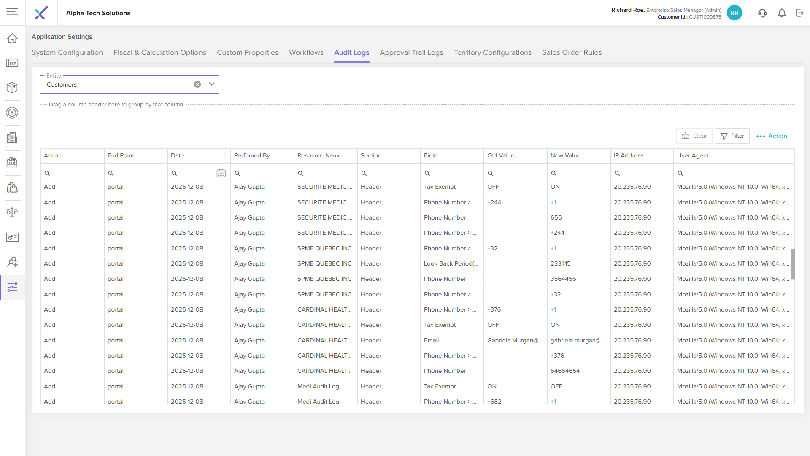Open the hamburger navigation menu
This screenshot has height=456, width=810.
pyautogui.click(x=12, y=12)
